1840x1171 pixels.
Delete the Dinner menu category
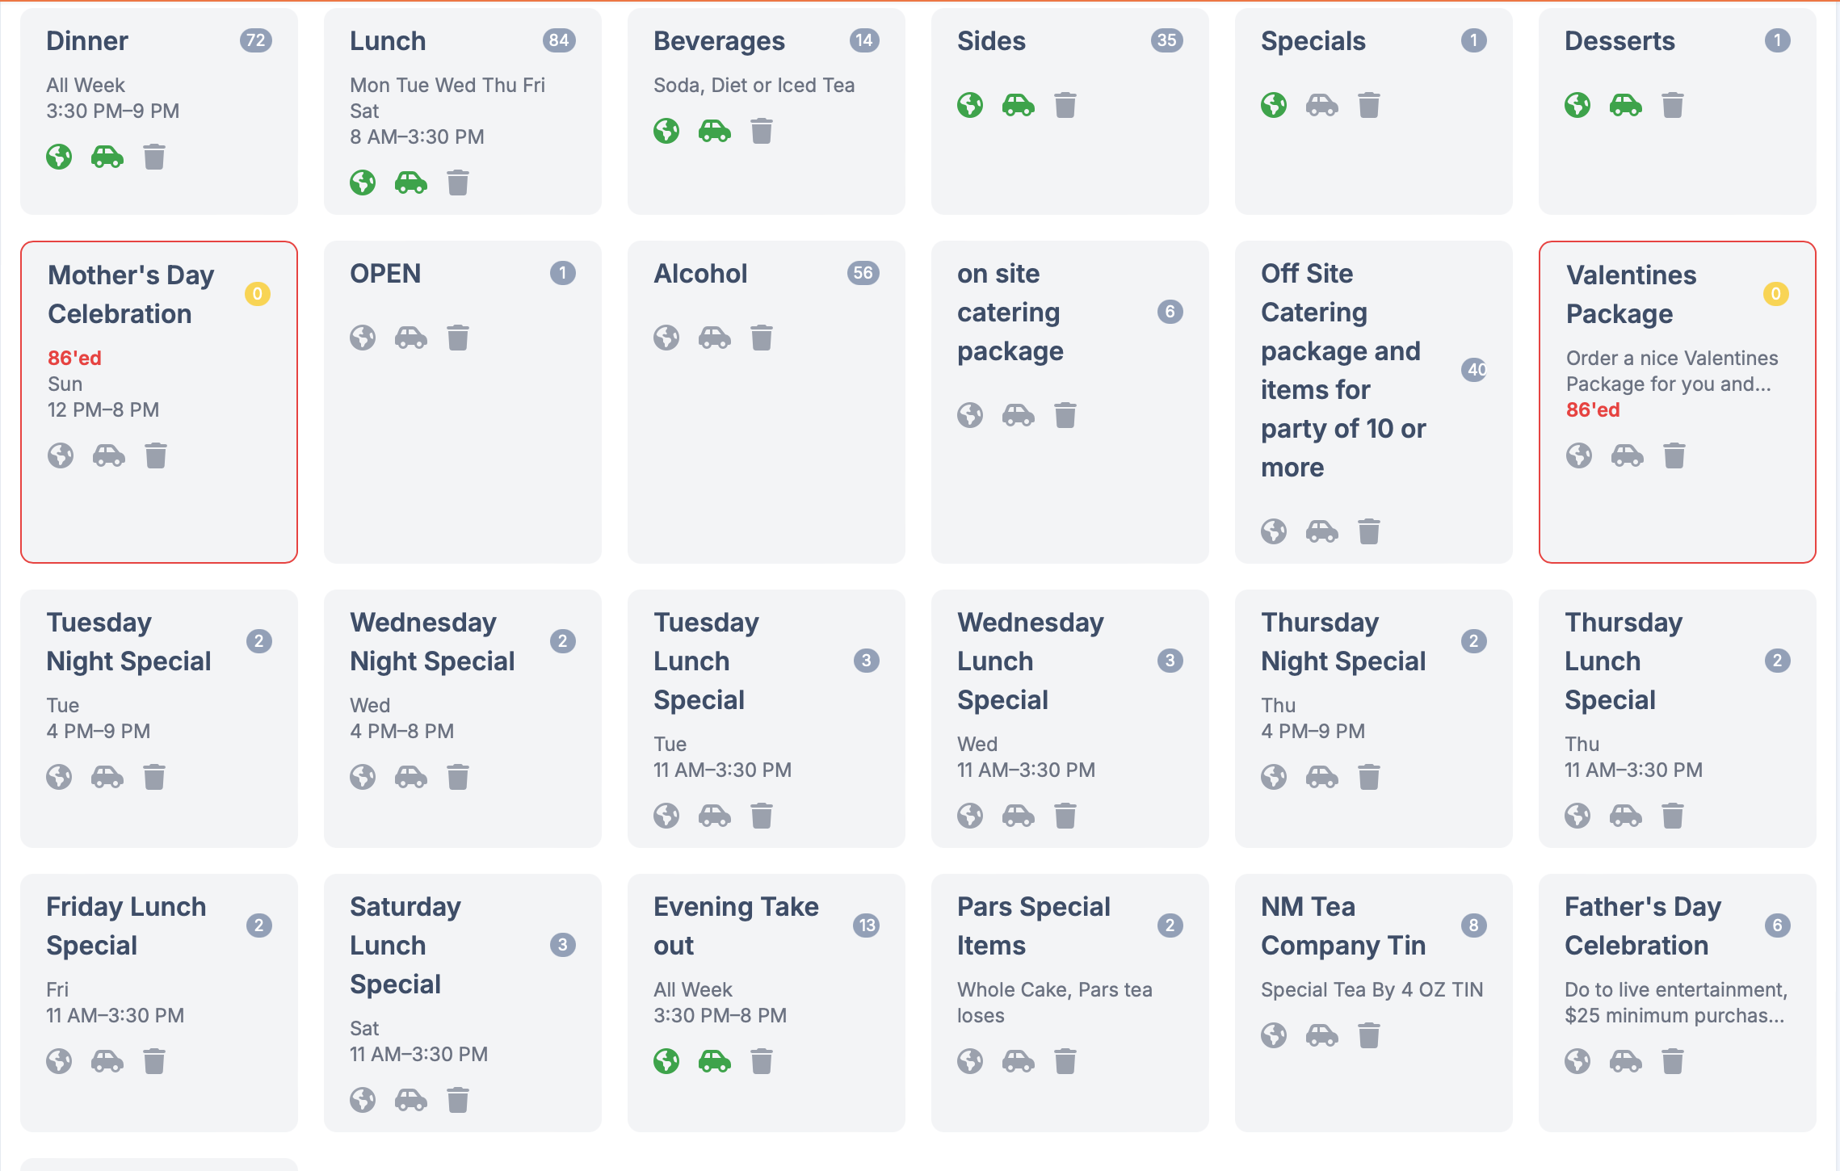(x=154, y=157)
